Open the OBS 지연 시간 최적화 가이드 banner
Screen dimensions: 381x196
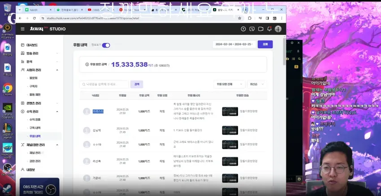[39, 187]
